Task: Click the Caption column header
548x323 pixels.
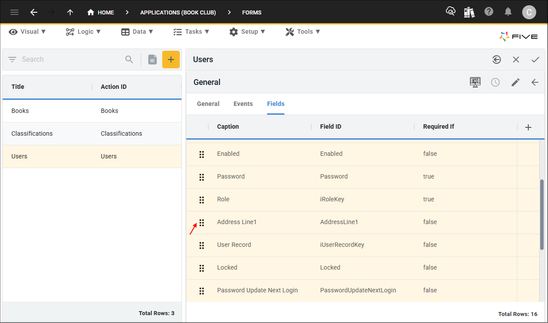Action: click(x=228, y=126)
